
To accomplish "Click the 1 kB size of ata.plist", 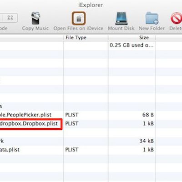I will tap(148, 150).
